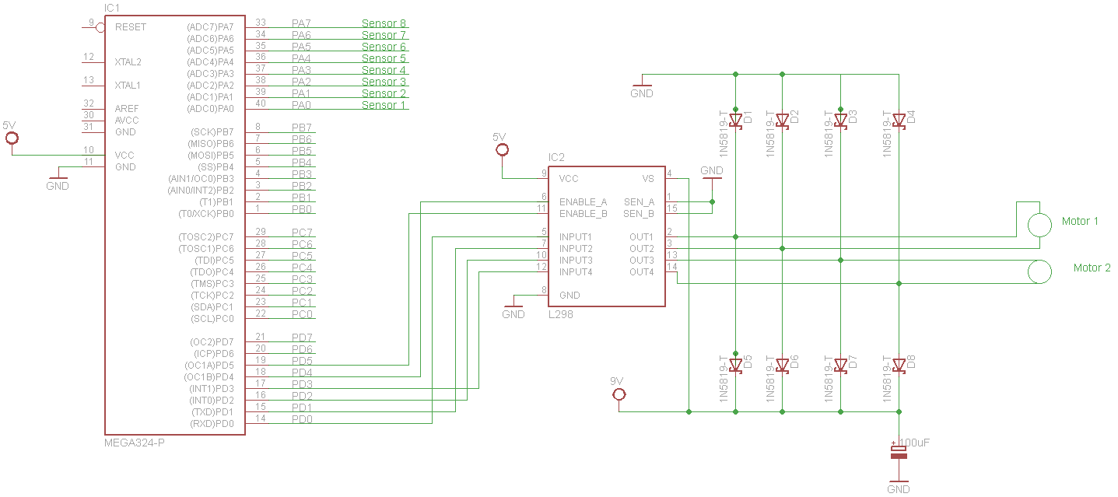Click the GND symbol below the capacitor
The height and width of the screenshot is (497, 1118).
[x=899, y=484]
